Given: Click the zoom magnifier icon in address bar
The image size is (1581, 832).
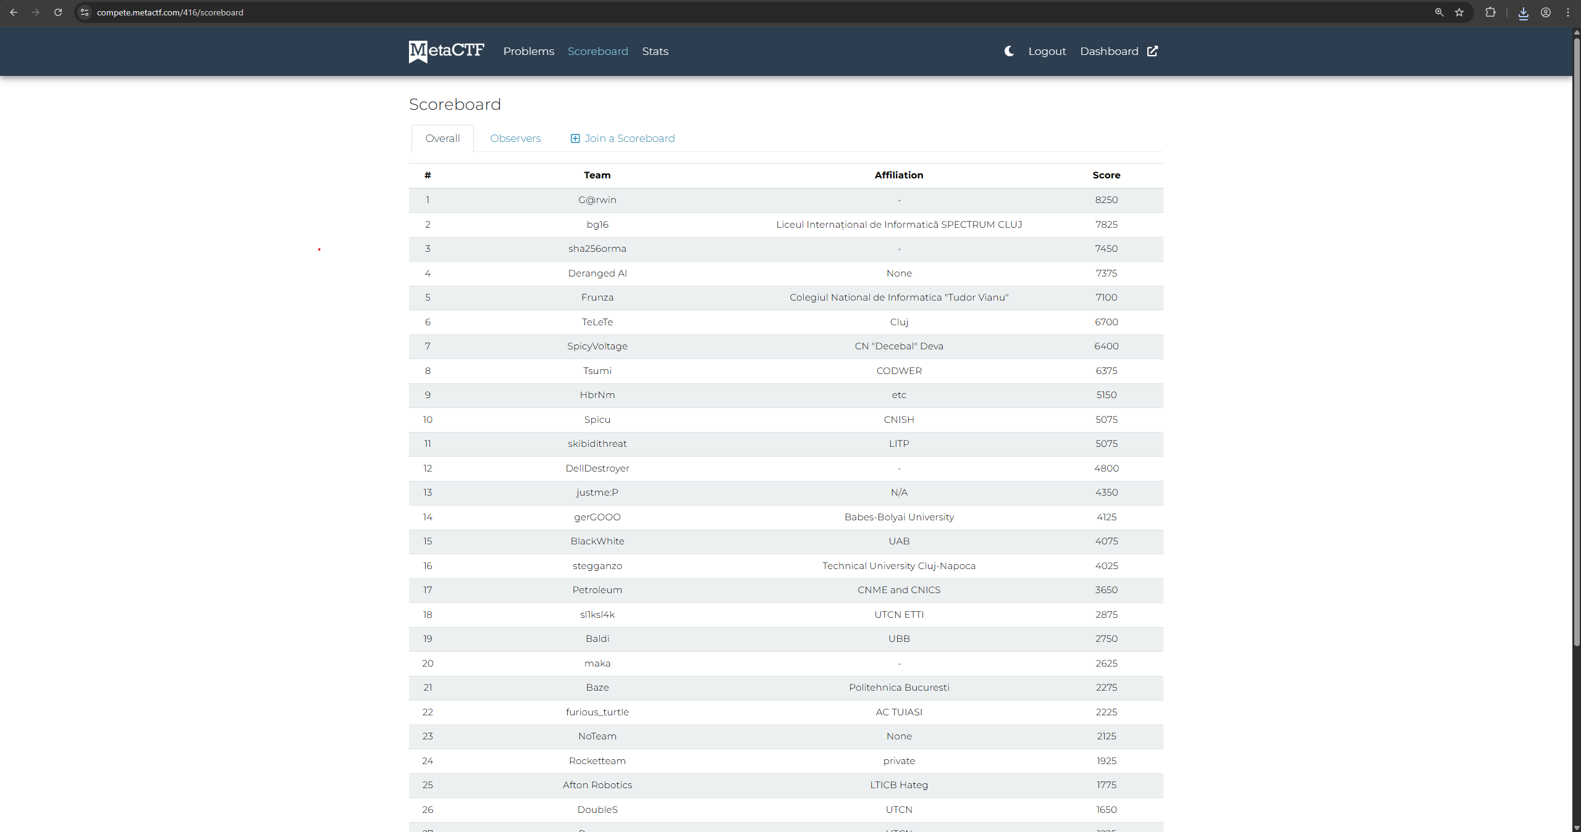Looking at the screenshot, I should pos(1439,12).
